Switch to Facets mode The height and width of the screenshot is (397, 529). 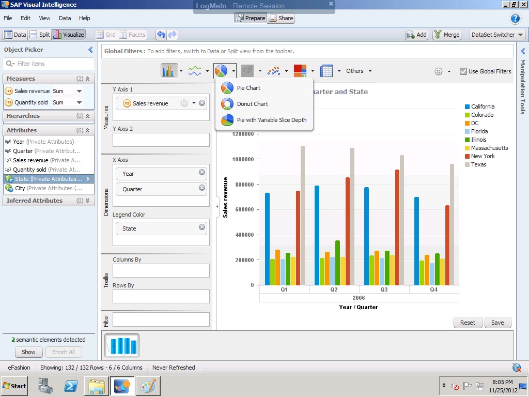(x=132, y=35)
